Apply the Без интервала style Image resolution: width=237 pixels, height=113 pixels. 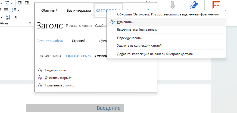click(x=79, y=11)
